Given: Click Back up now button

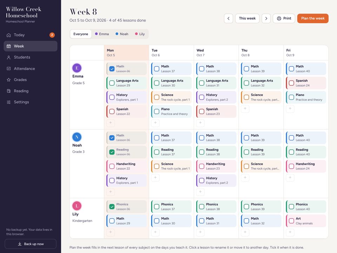Looking at the screenshot, I should point(31,244).
